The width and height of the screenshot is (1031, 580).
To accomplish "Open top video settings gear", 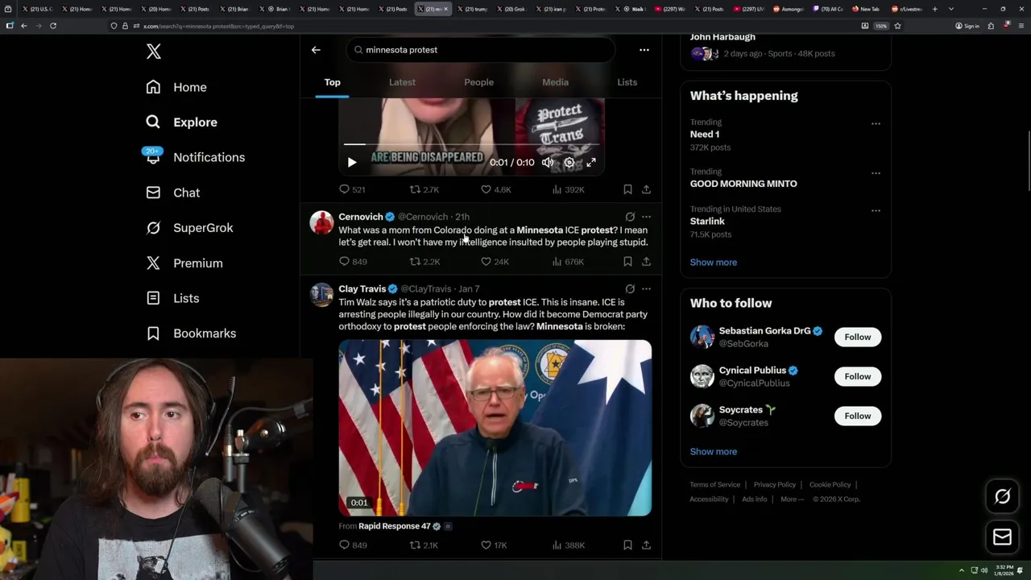I will click(x=569, y=163).
